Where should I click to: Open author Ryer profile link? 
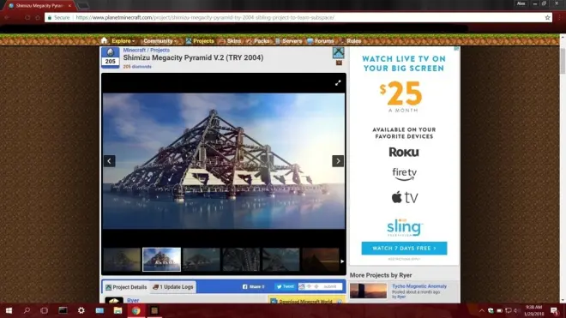click(x=133, y=300)
